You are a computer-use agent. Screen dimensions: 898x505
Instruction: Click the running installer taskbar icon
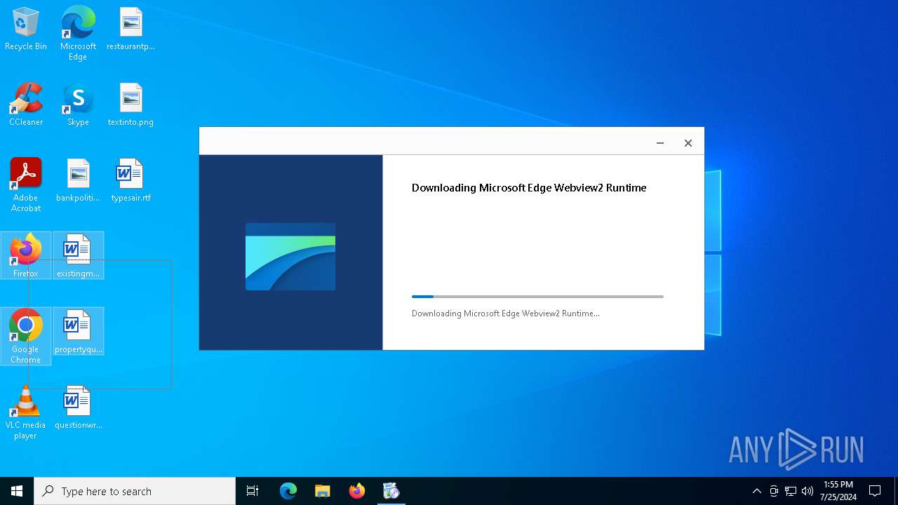391,491
